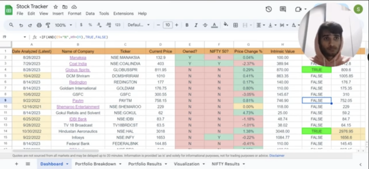Click the Manaksia company link
The height and width of the screenshot is (169, 369).
[78, 58]
